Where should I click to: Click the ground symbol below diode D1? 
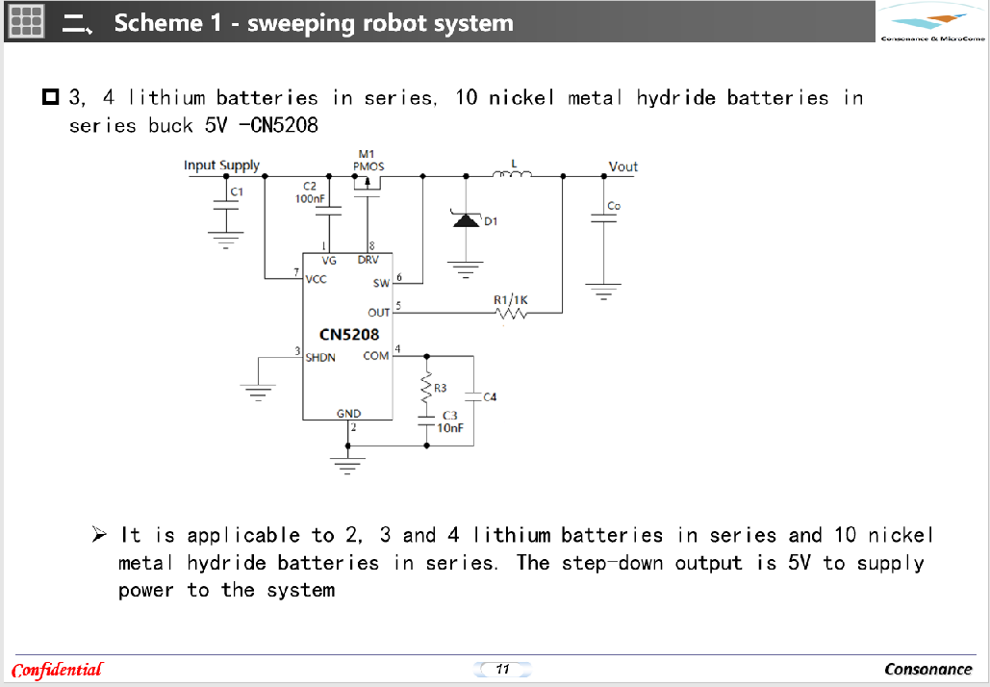[x=466, y=270]
